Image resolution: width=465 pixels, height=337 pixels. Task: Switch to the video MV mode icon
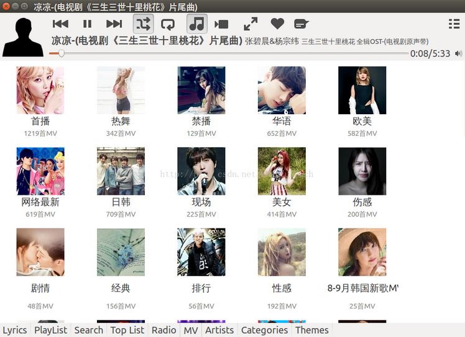coord(221,24)
